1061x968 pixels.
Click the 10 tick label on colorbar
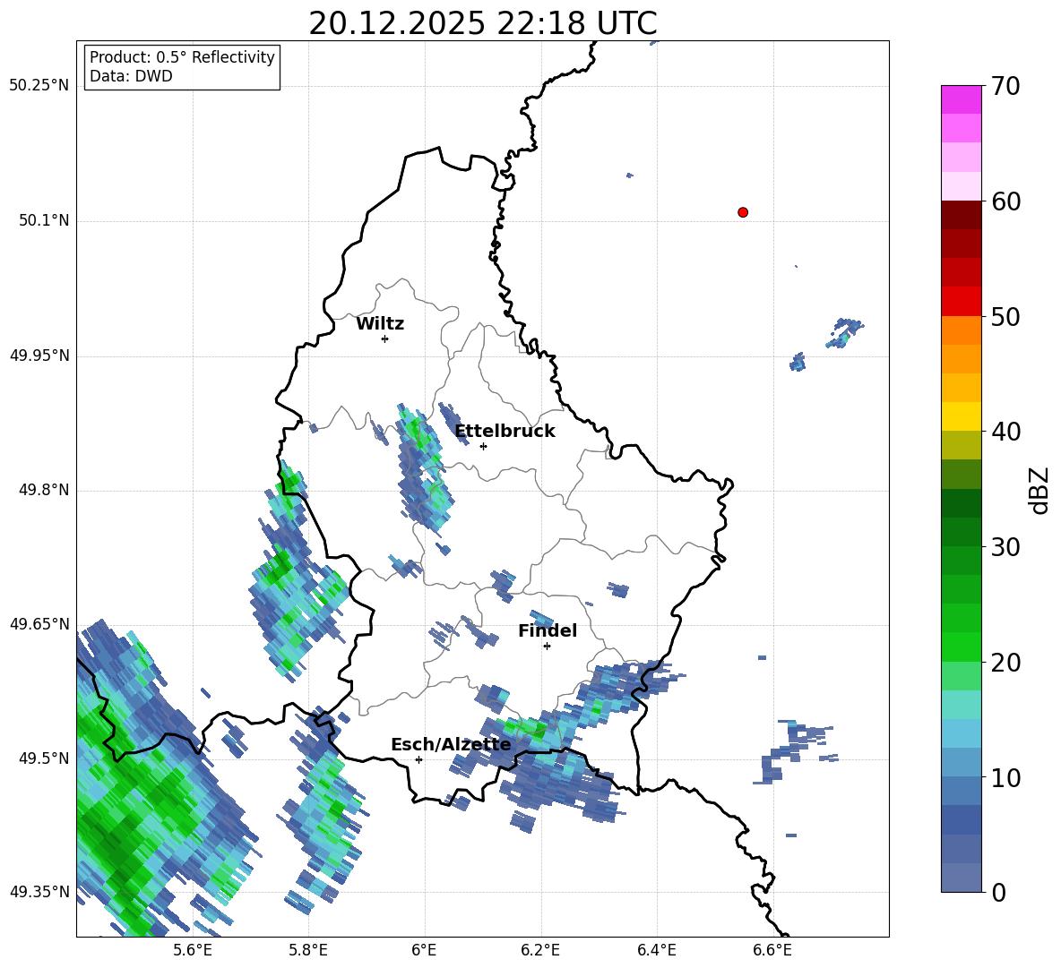(1006, 778)
